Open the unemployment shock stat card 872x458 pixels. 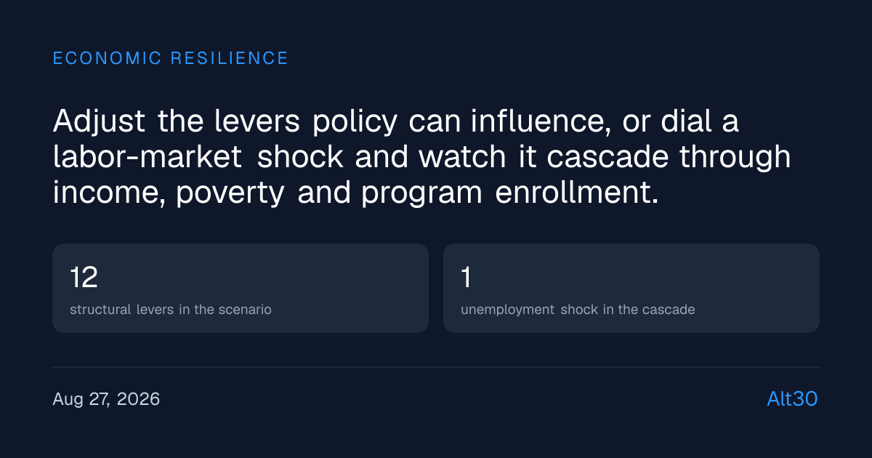pos(631,288)
